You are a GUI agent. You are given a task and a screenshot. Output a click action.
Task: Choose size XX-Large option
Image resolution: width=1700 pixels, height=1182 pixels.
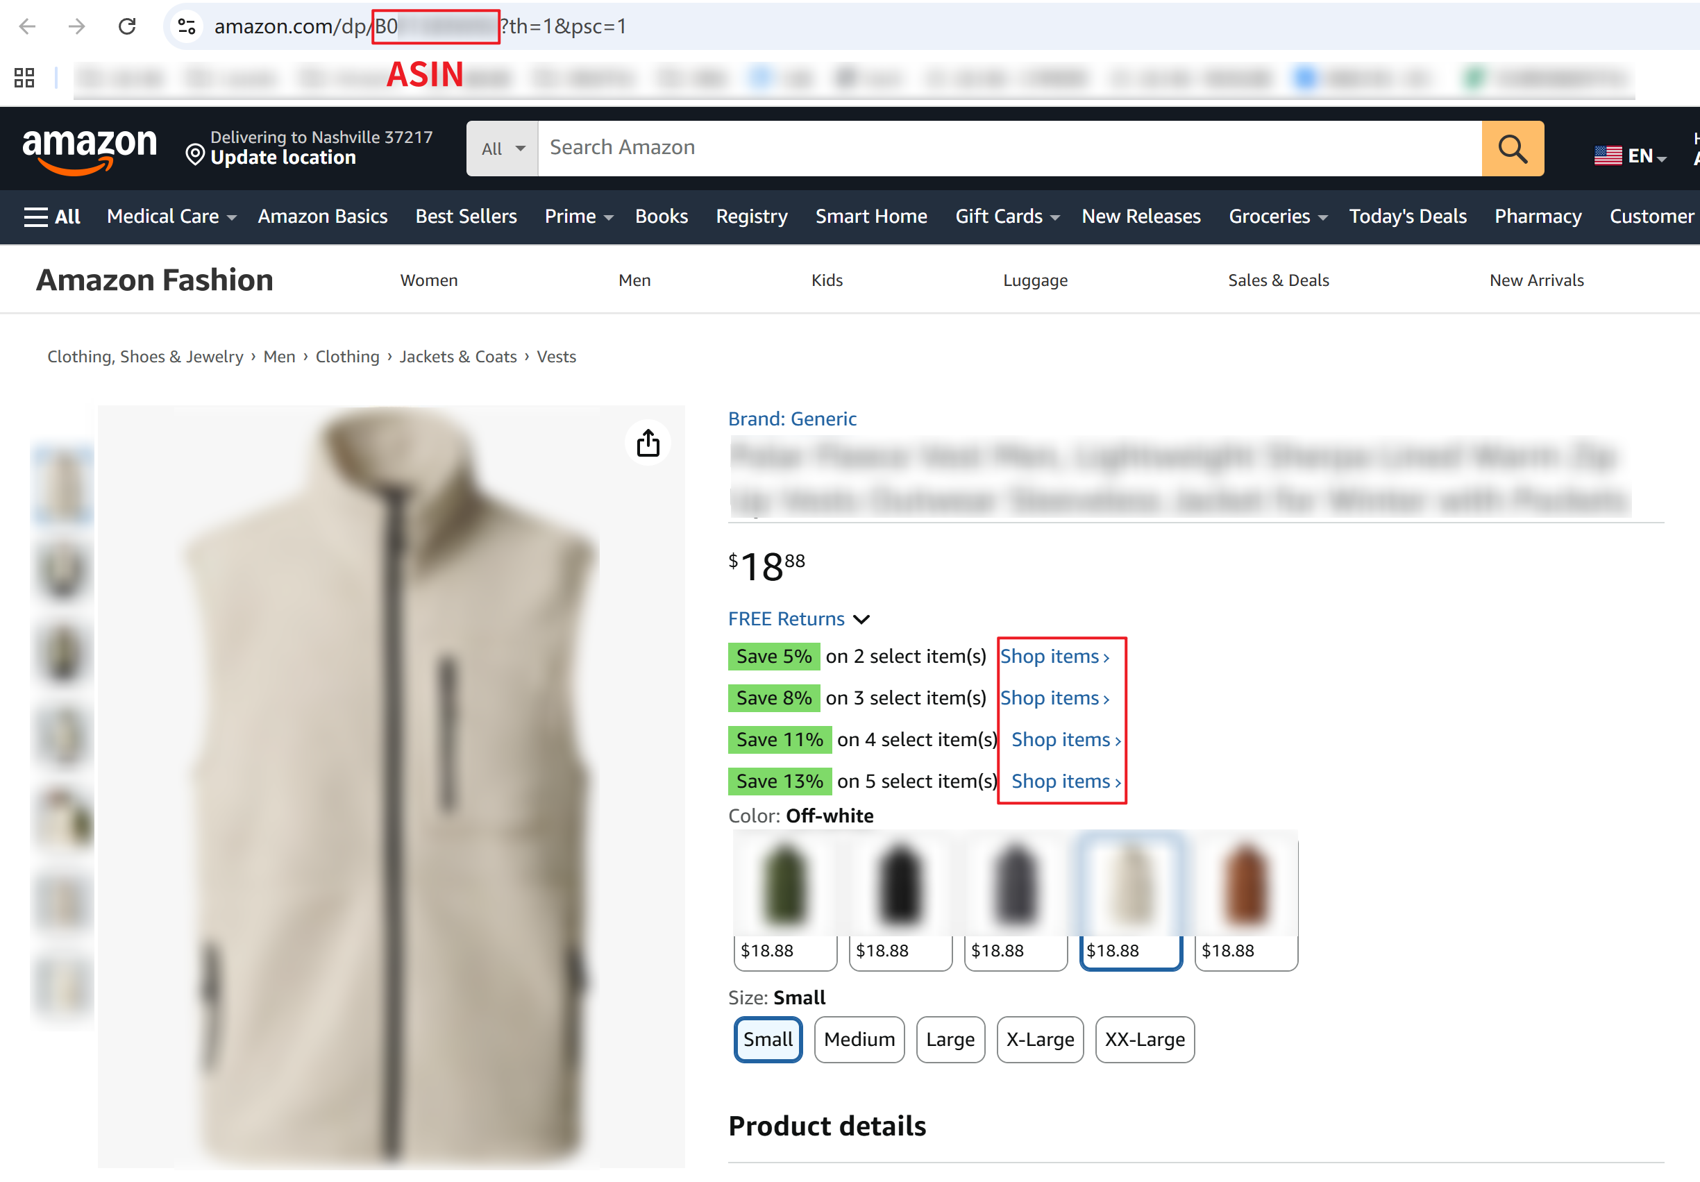[1144, 1039]
